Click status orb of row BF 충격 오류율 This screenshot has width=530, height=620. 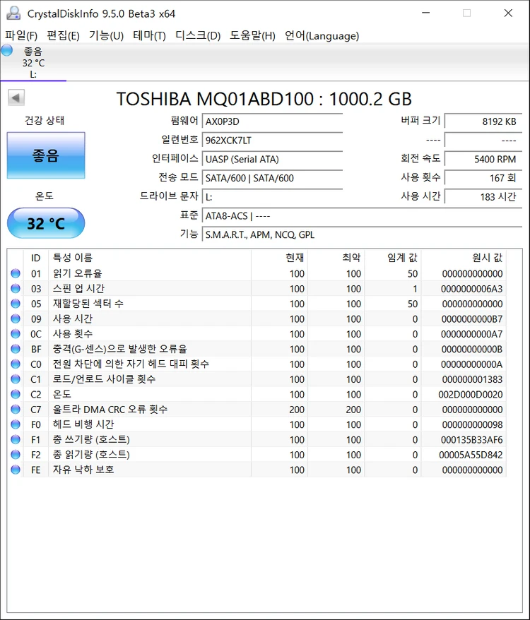pos(16,349)
